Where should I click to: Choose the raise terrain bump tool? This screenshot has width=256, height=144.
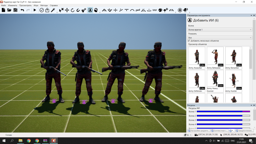point(104,10)
